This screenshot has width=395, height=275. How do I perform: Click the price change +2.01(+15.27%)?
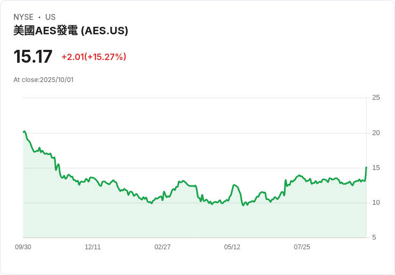94,57
